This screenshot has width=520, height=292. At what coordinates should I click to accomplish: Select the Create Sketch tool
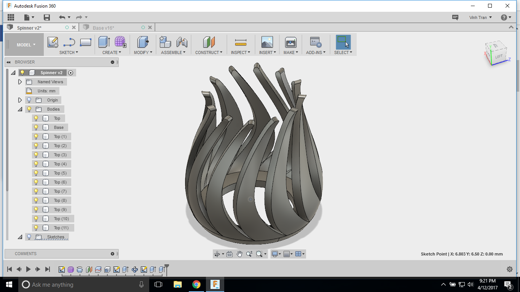point(53,42)
